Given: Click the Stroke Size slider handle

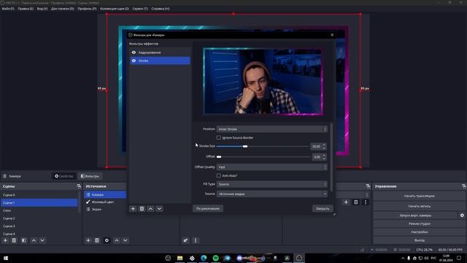Looking at the screenshot, I should (245, 146).
